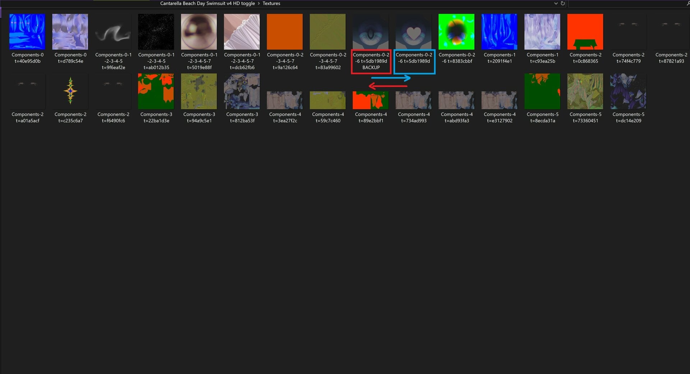Refresh the Textures folder view
The height and width of the screenshot is (374, 690).
(x=563, y=4)
